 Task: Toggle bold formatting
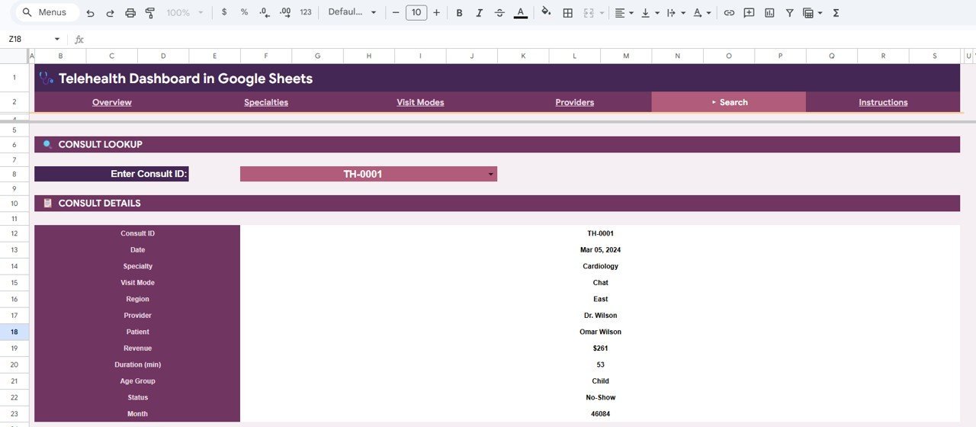click(460, 13)
